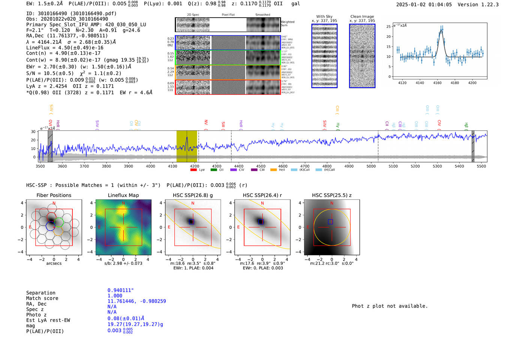This screenshot has width=525, height=357.
Task: View the HSC SSP(25.5) z cutout
Action: pyautogui.click(x=331, y=227)
